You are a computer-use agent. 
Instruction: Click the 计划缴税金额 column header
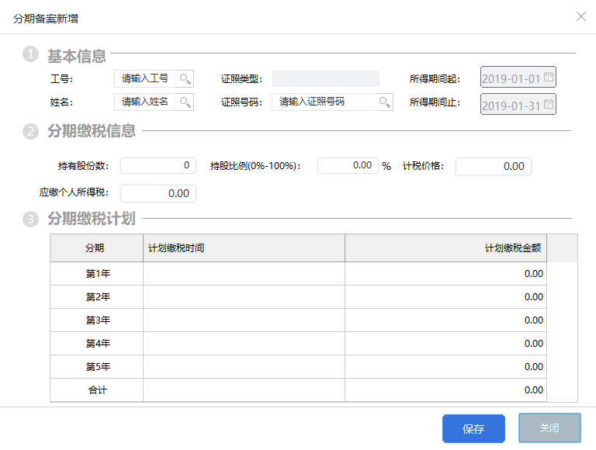446,248
